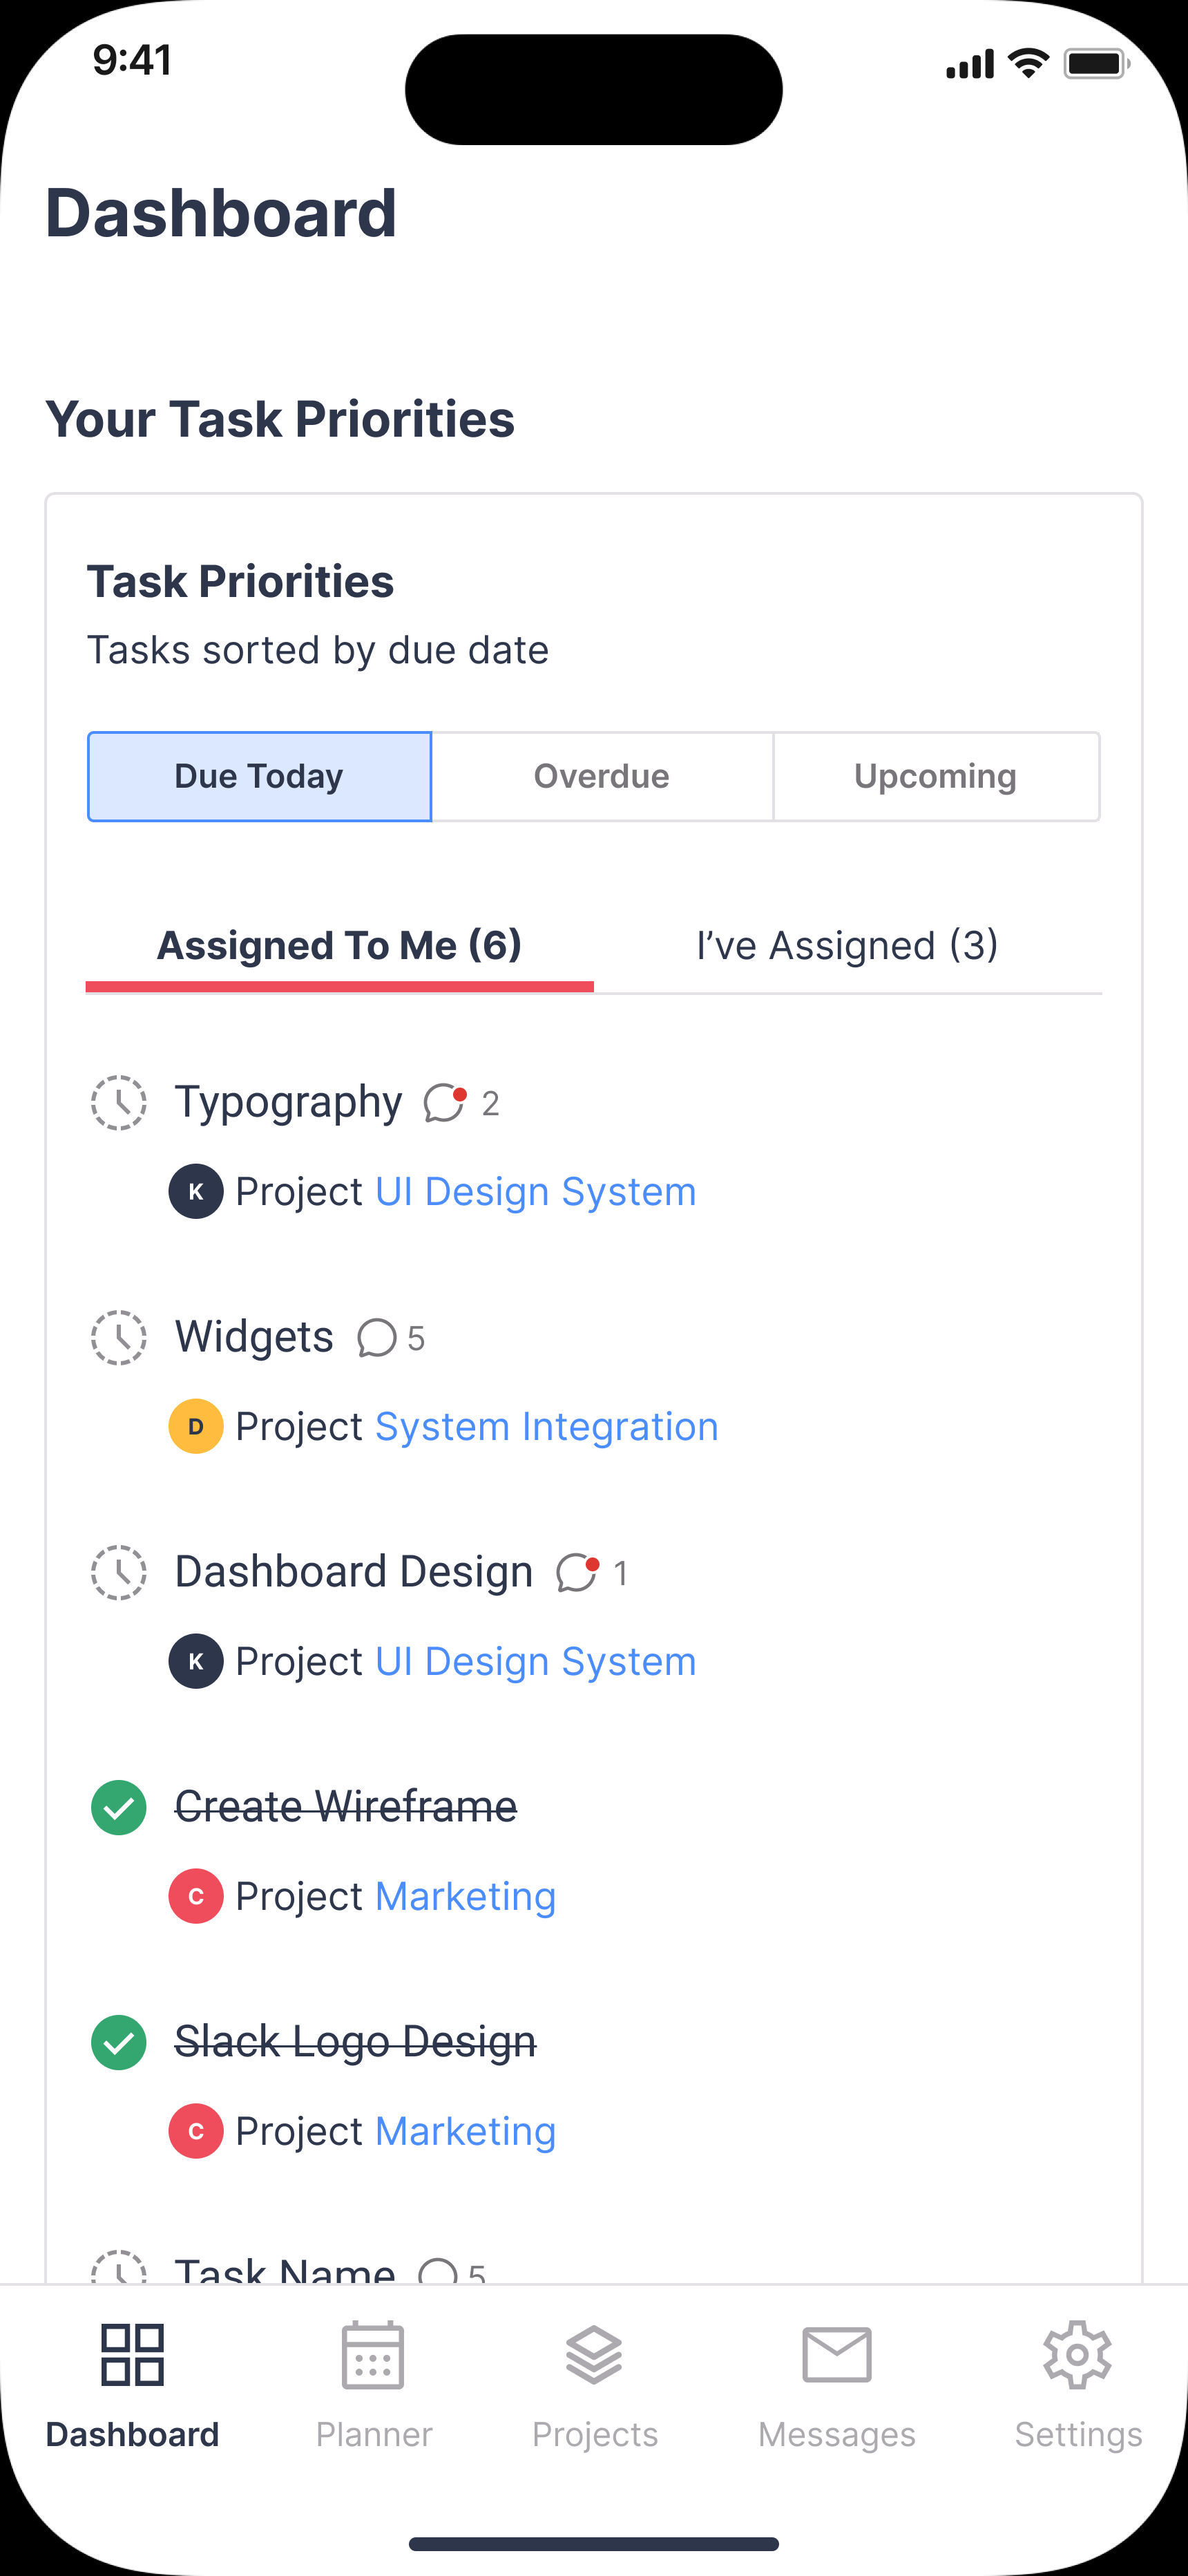
Task: Mark the Dashboard Design task as complete
Action: pyautogui.click(x=119, y=1573)
